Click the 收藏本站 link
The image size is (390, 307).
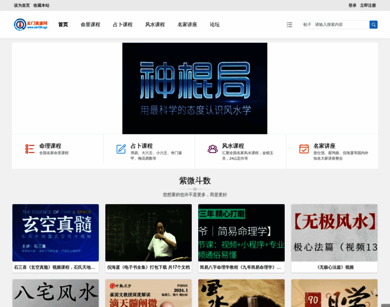(x=42, y=5)
